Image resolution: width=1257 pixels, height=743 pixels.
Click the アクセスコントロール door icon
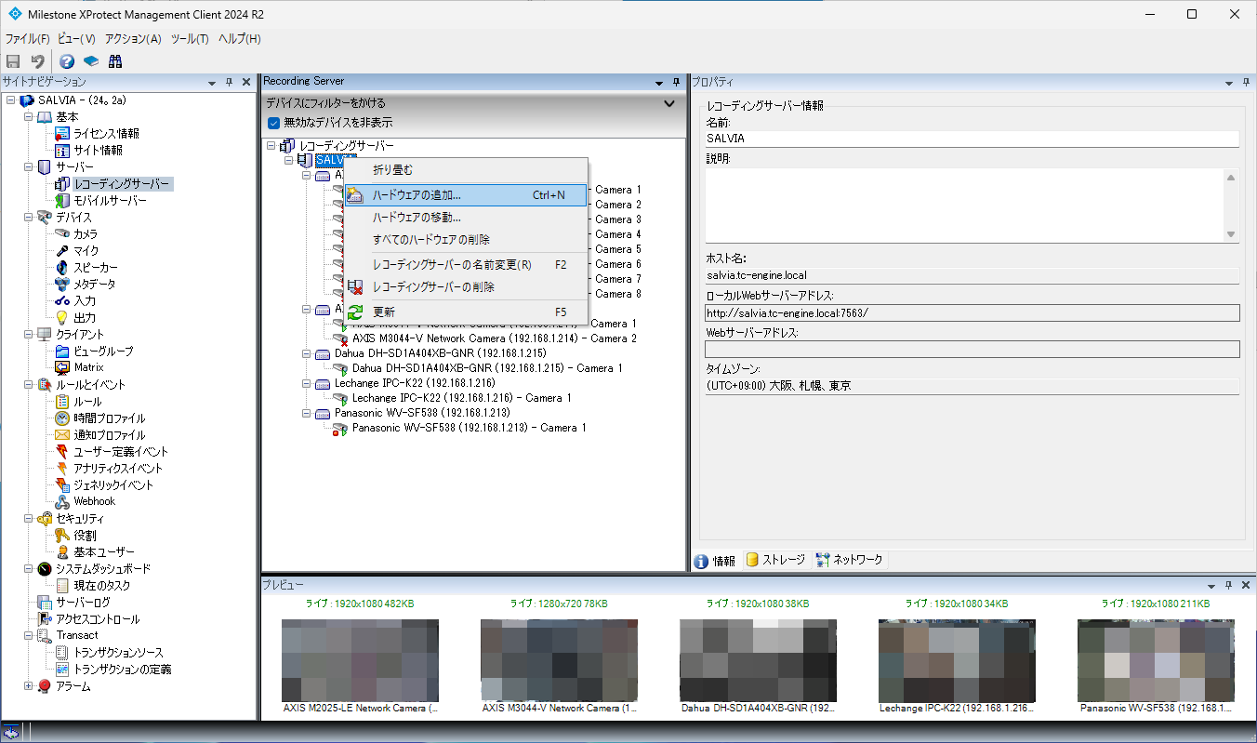click(x=44, y=619)
